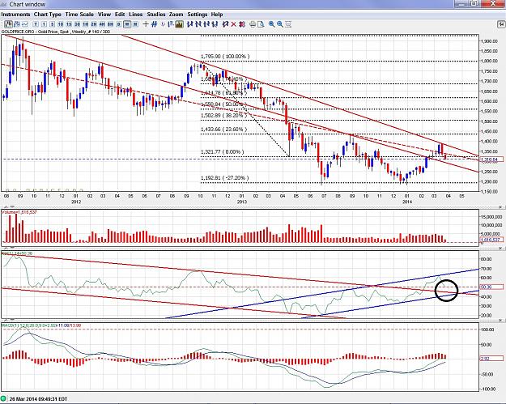Zoom out with the minus magnifier
The image size is (506, 404).
280,24
